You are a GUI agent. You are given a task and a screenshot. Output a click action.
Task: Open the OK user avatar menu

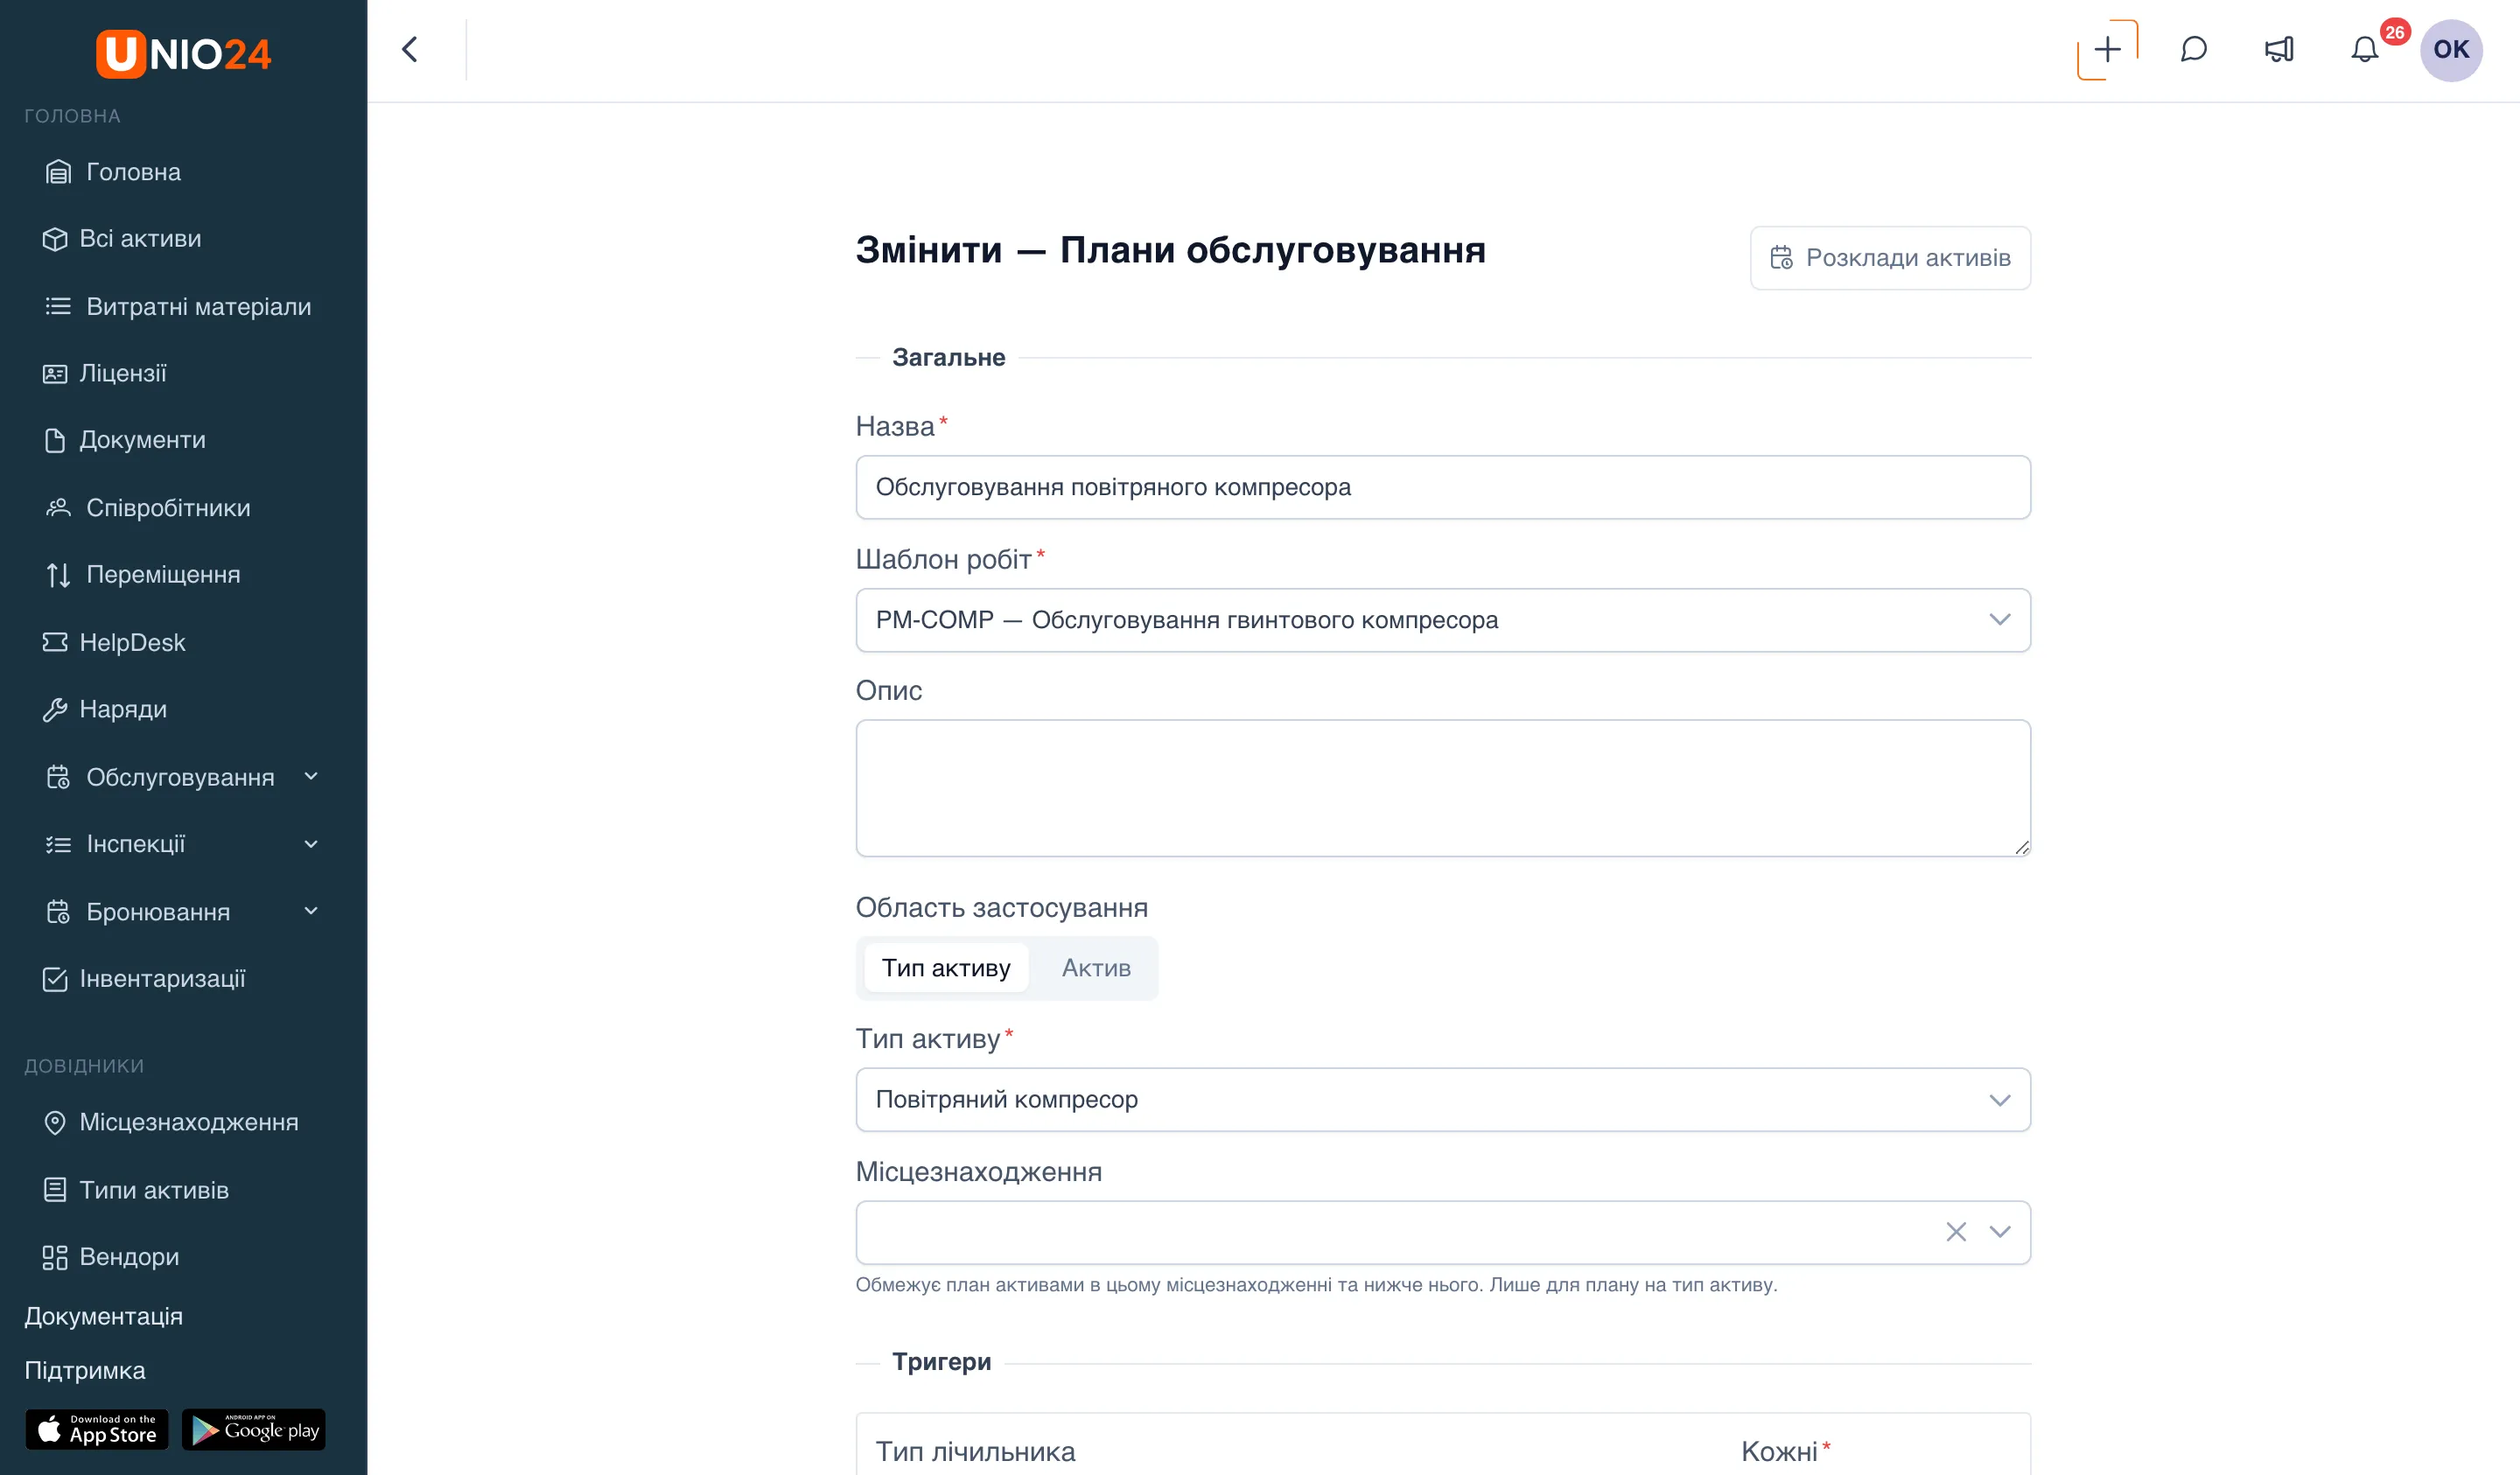pyautogui.click(x=2450, y=49)
